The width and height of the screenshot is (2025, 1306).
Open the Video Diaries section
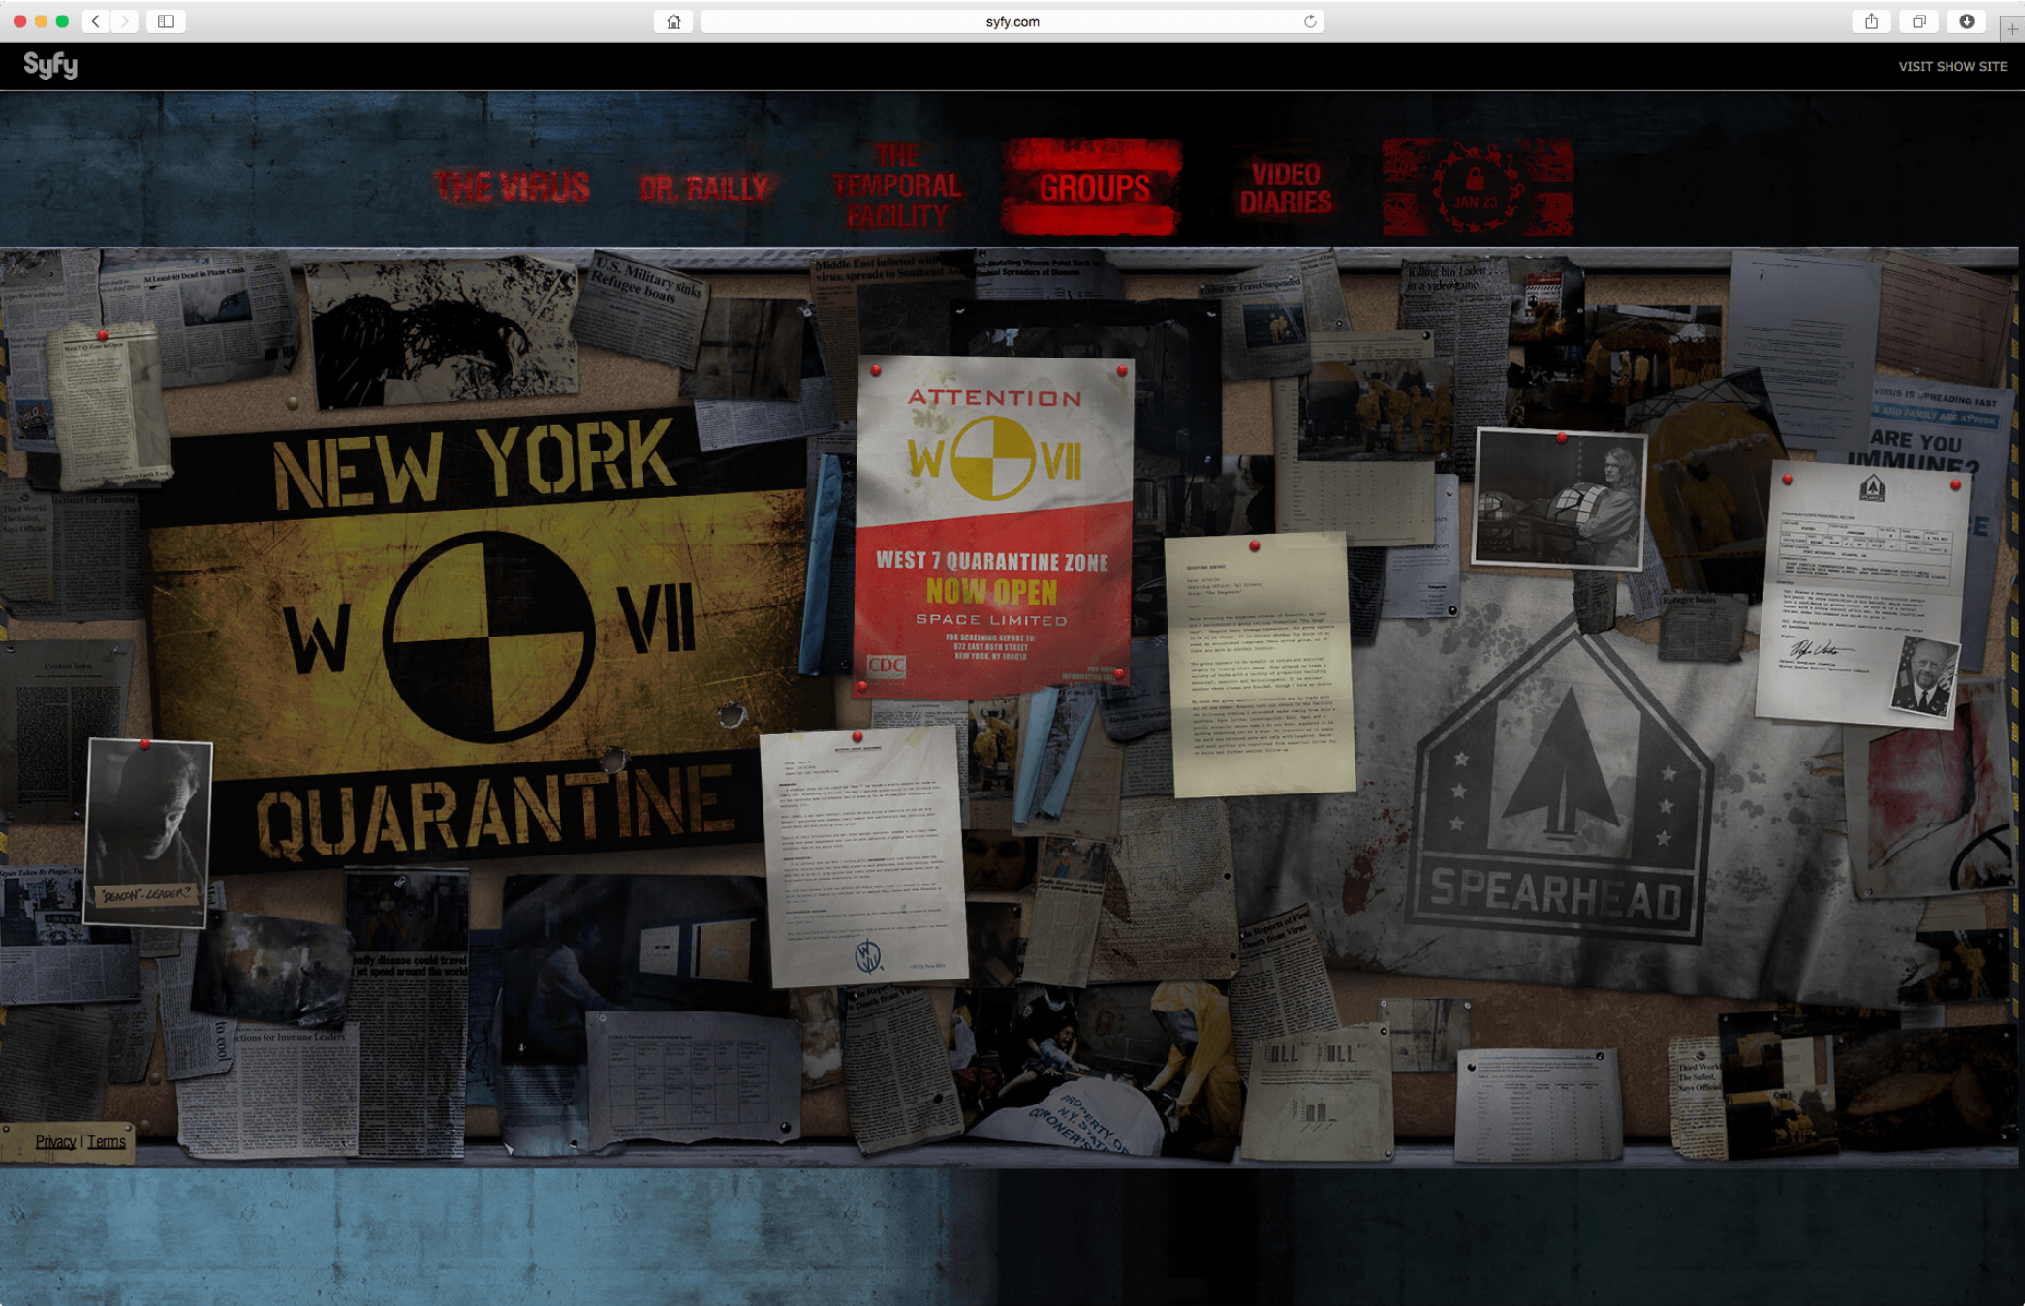(1286, 188)
